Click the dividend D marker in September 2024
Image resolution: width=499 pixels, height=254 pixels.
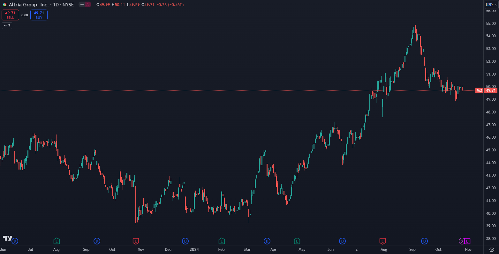coord(424,241)
